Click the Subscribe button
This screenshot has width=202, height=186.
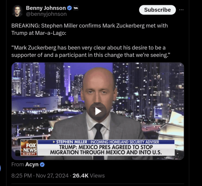(158, 10)
